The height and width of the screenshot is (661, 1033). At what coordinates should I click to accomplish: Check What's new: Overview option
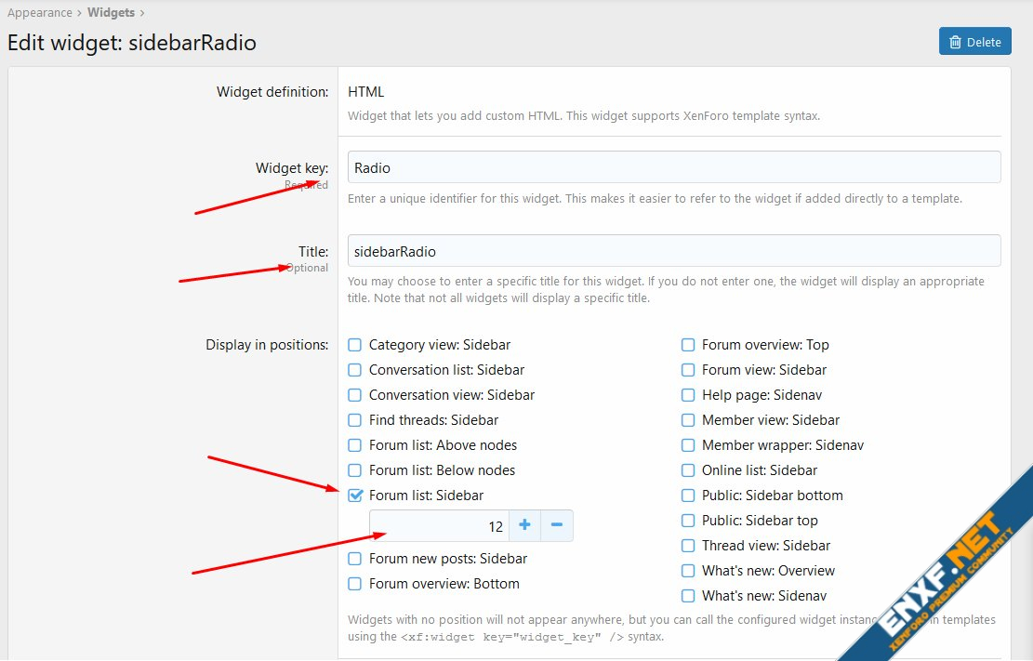[x=688, y=571]
